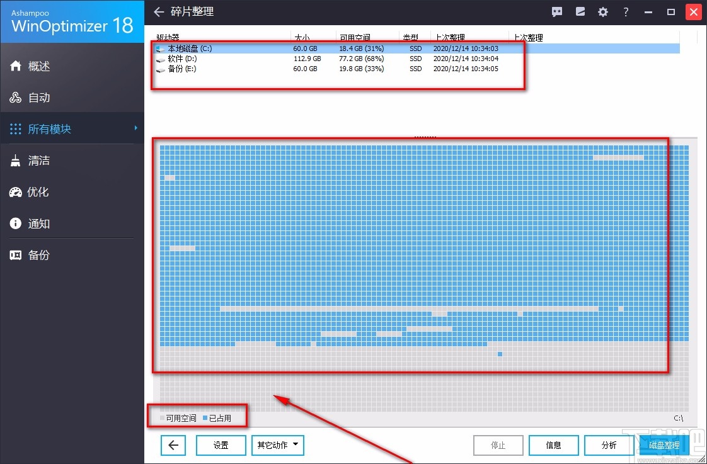The width and height of the screenshot is (707, 464).
Task: Open the feedback chat bubble icon
Action: (557, 12)
